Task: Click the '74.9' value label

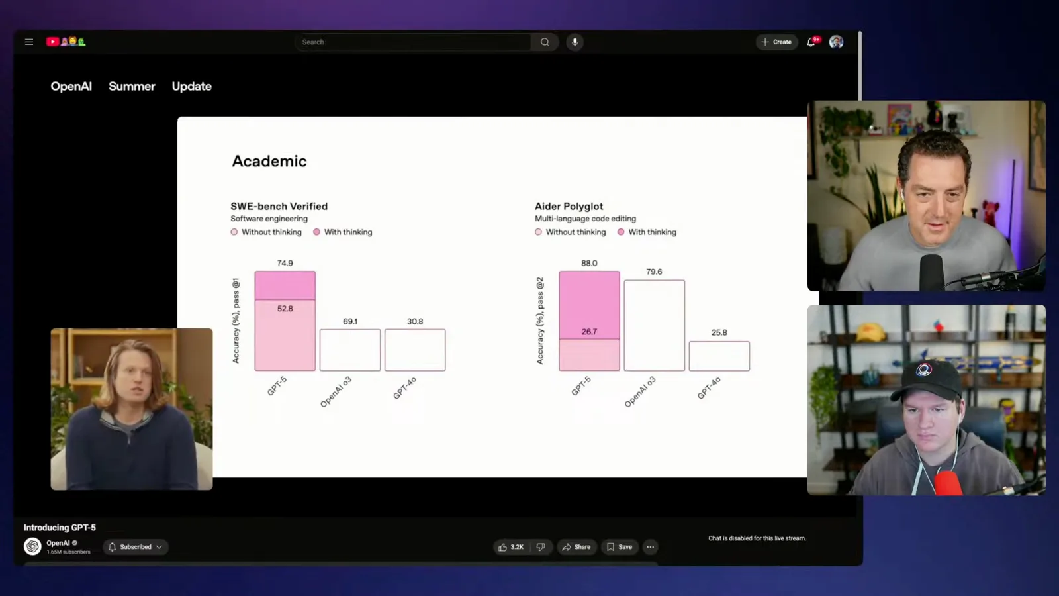Action: 285,263
